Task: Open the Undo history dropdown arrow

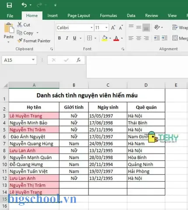Action: point(31,5)
